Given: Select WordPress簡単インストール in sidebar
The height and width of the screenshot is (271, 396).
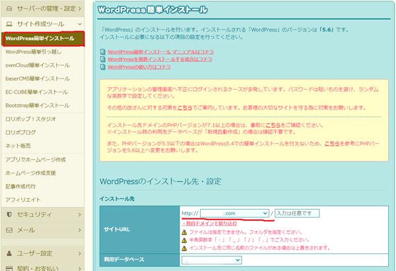Looking at the screenshot, I should coord(43,39).
